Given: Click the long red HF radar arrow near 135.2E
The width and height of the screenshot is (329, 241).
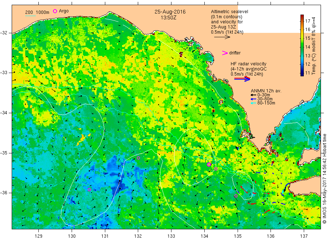Looking at the screenshot, I should 243,190.
